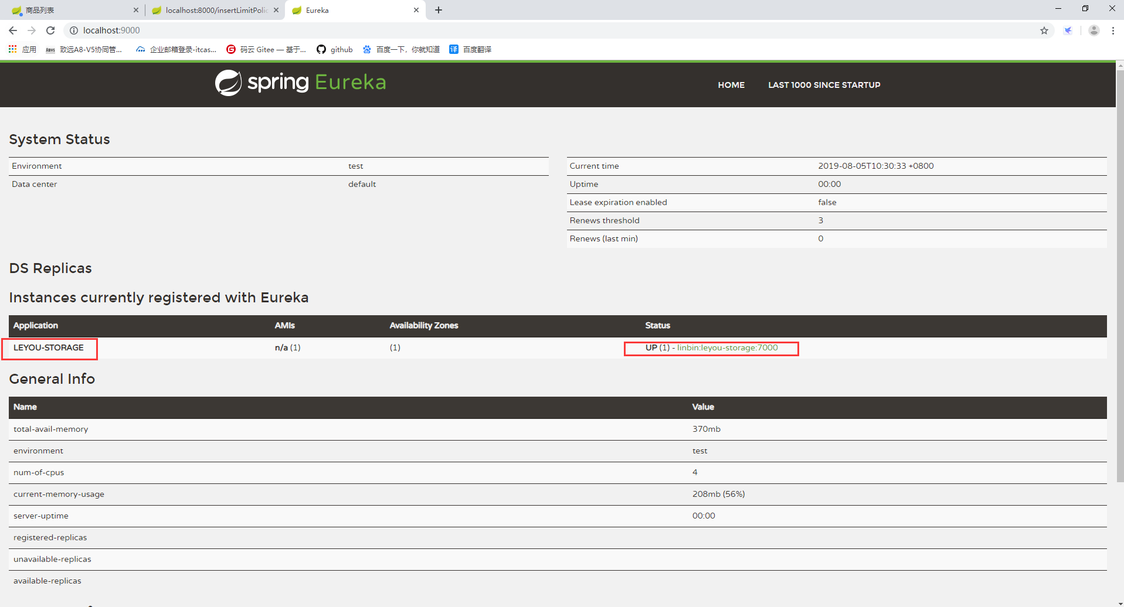Click the current-memory-usage value 208mb (56%)
The image size is (1124, 607).
[718, 494]
